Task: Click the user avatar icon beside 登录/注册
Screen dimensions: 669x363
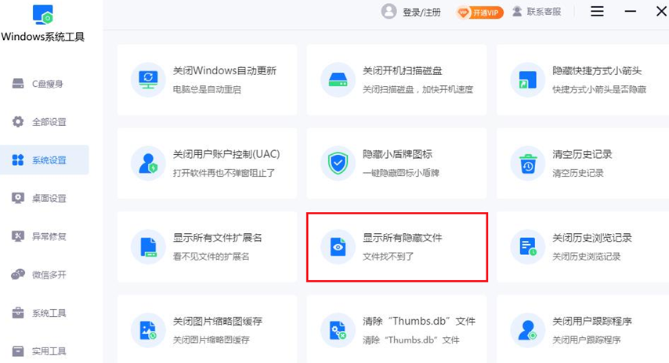Action: click(389, 12)
